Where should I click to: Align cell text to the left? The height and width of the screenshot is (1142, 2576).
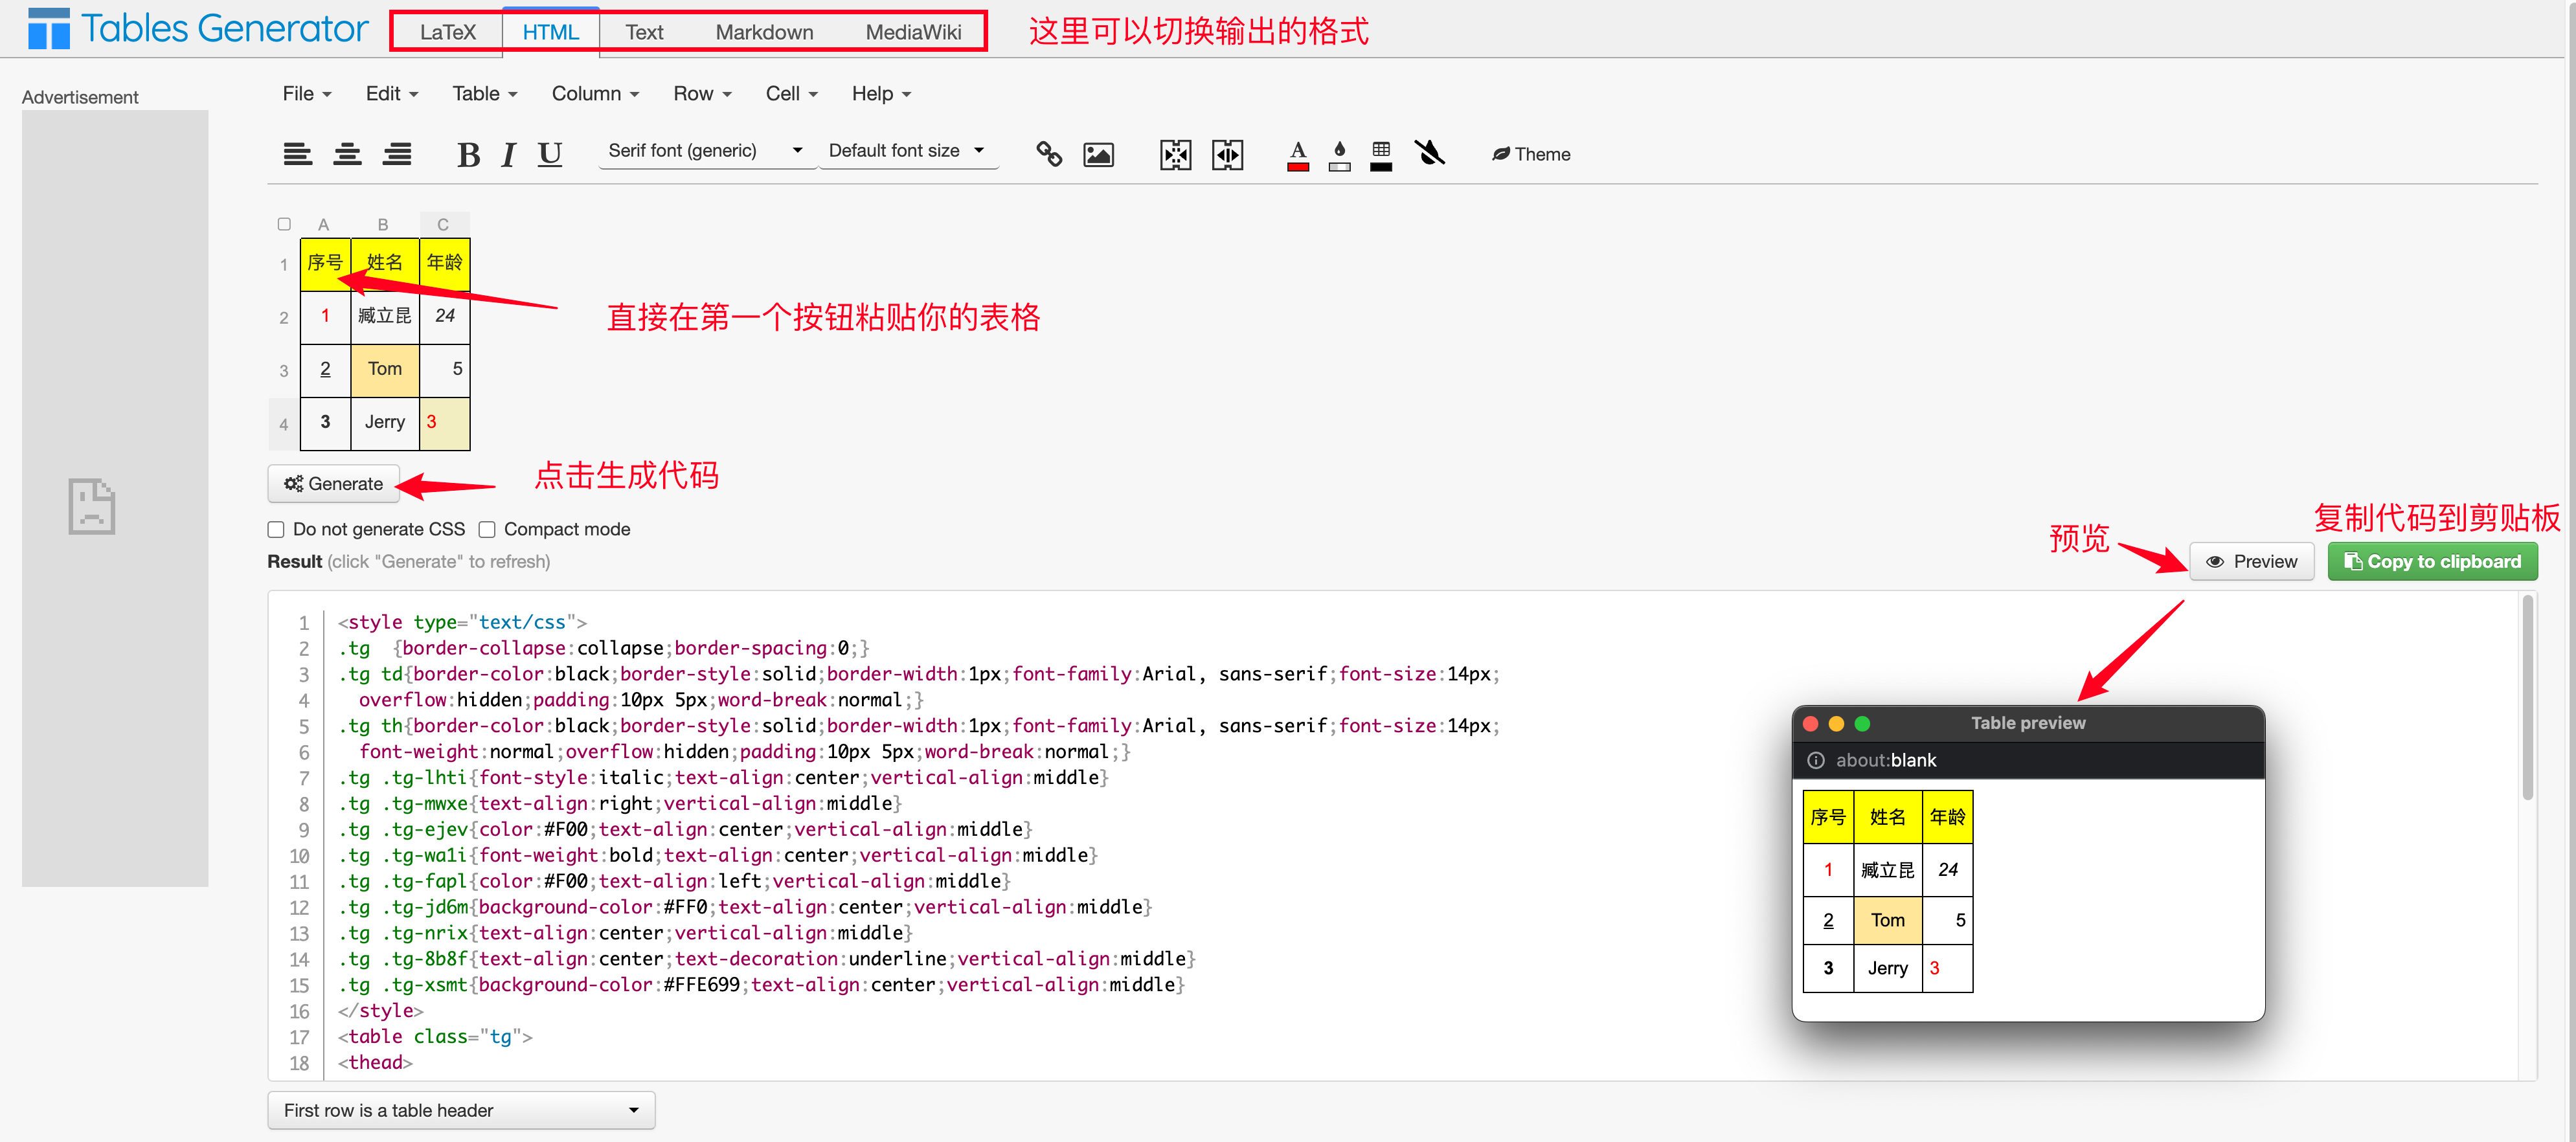[297, 154]
